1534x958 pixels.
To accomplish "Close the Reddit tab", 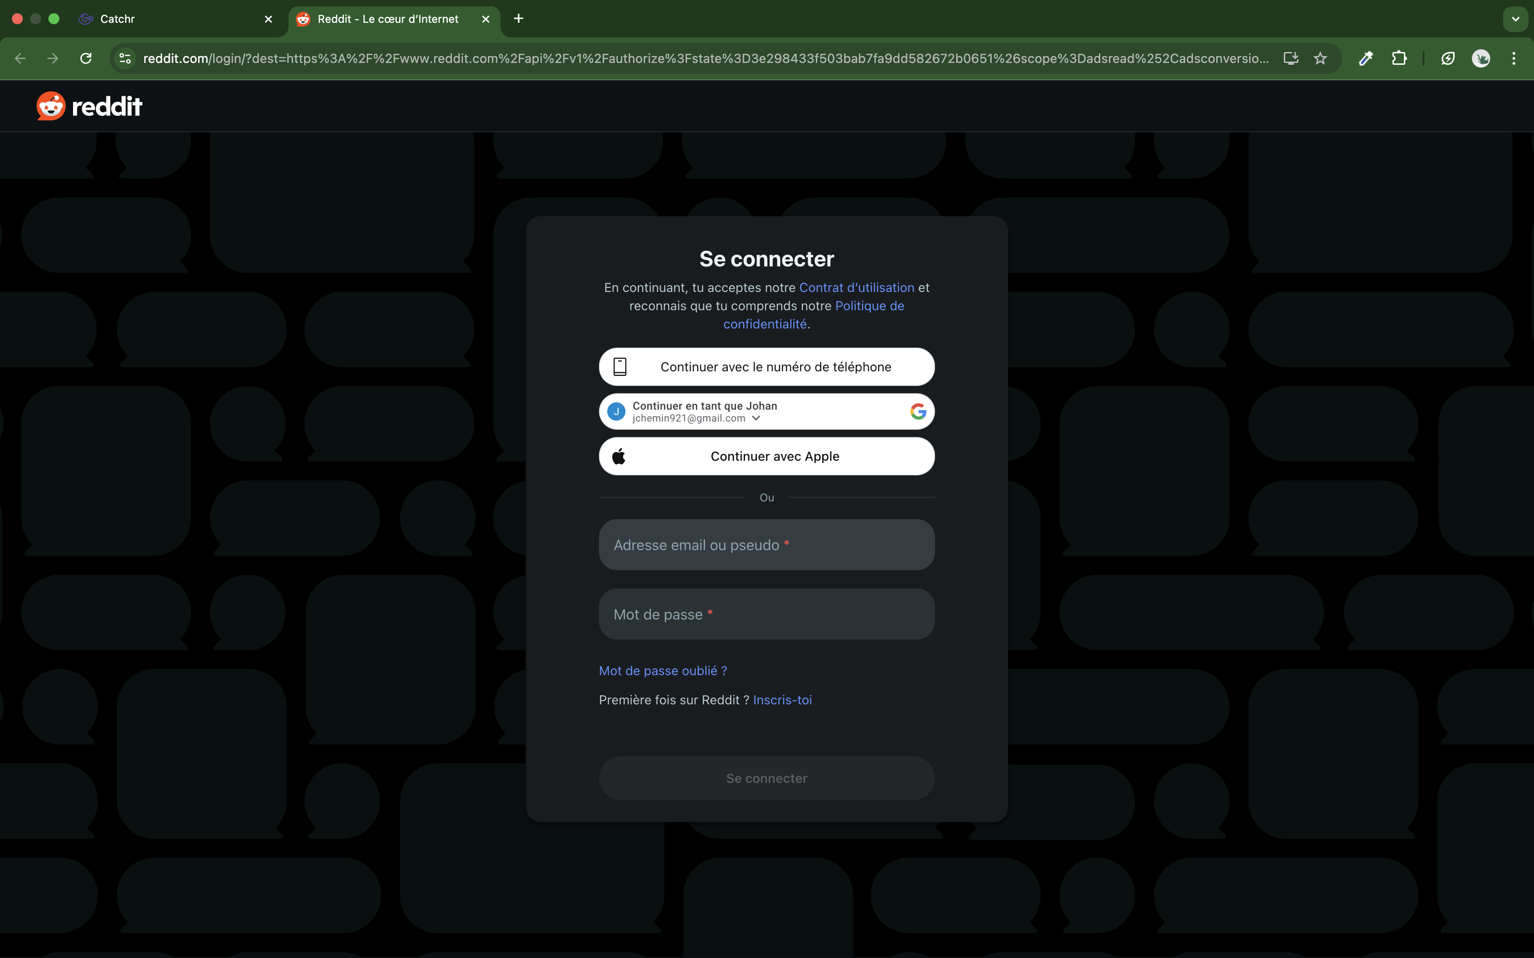I will click(x=486, y=19).
